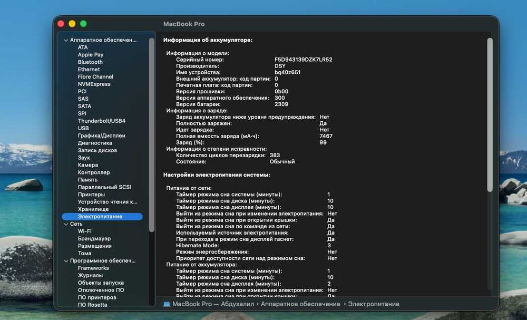527x320 pixels.
Task: Open ПО принтеров item
Action: (97, 297)
